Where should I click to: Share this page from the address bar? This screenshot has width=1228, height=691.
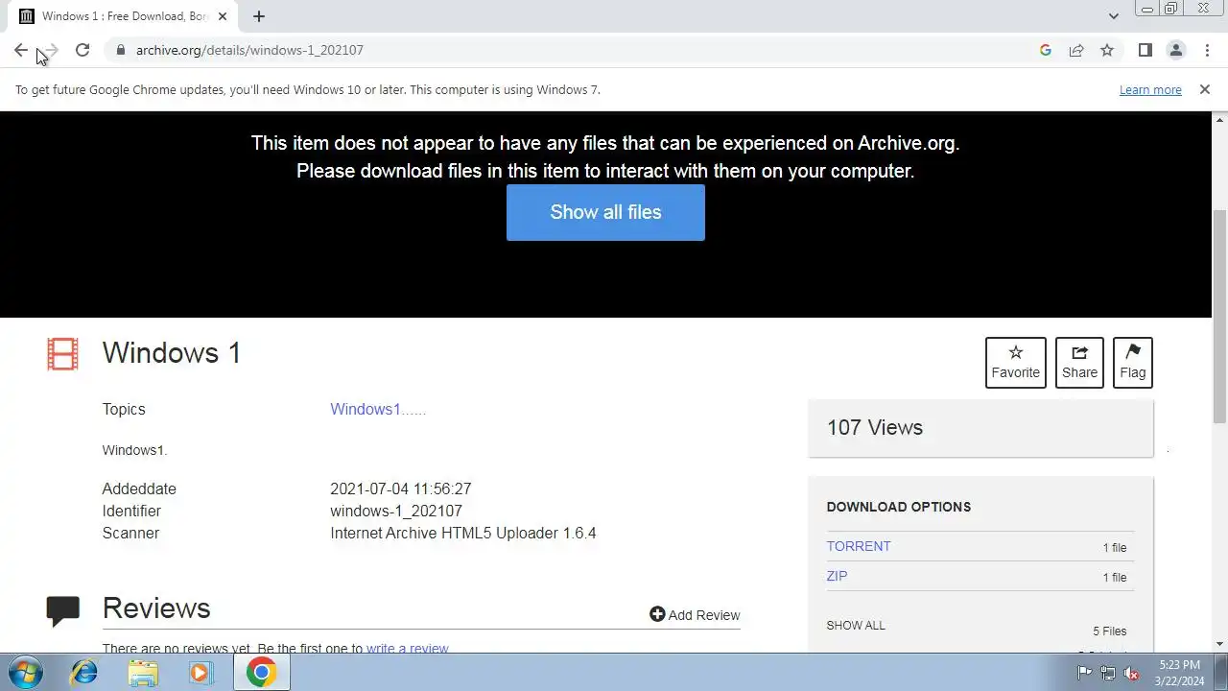(1076, 50)
